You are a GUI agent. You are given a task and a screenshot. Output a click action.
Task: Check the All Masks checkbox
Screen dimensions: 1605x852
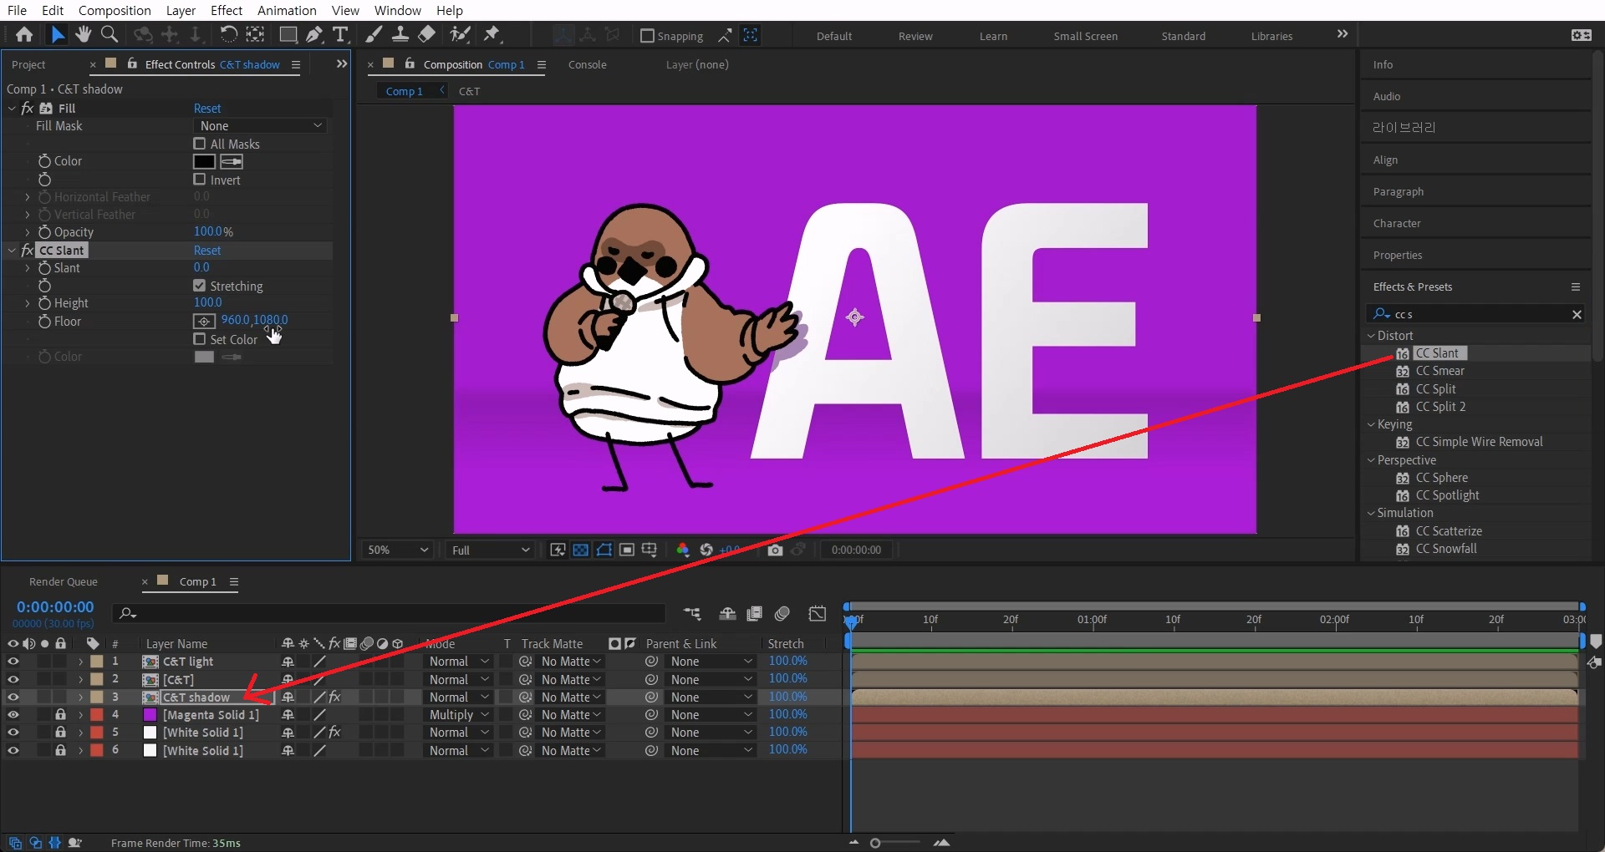point(200,144)
